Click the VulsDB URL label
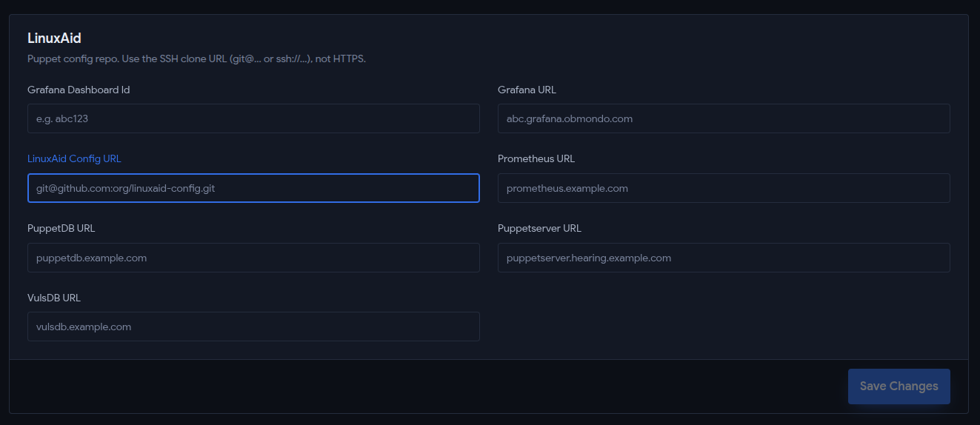This screenshot has width=980, height=425. coord(54,298)
